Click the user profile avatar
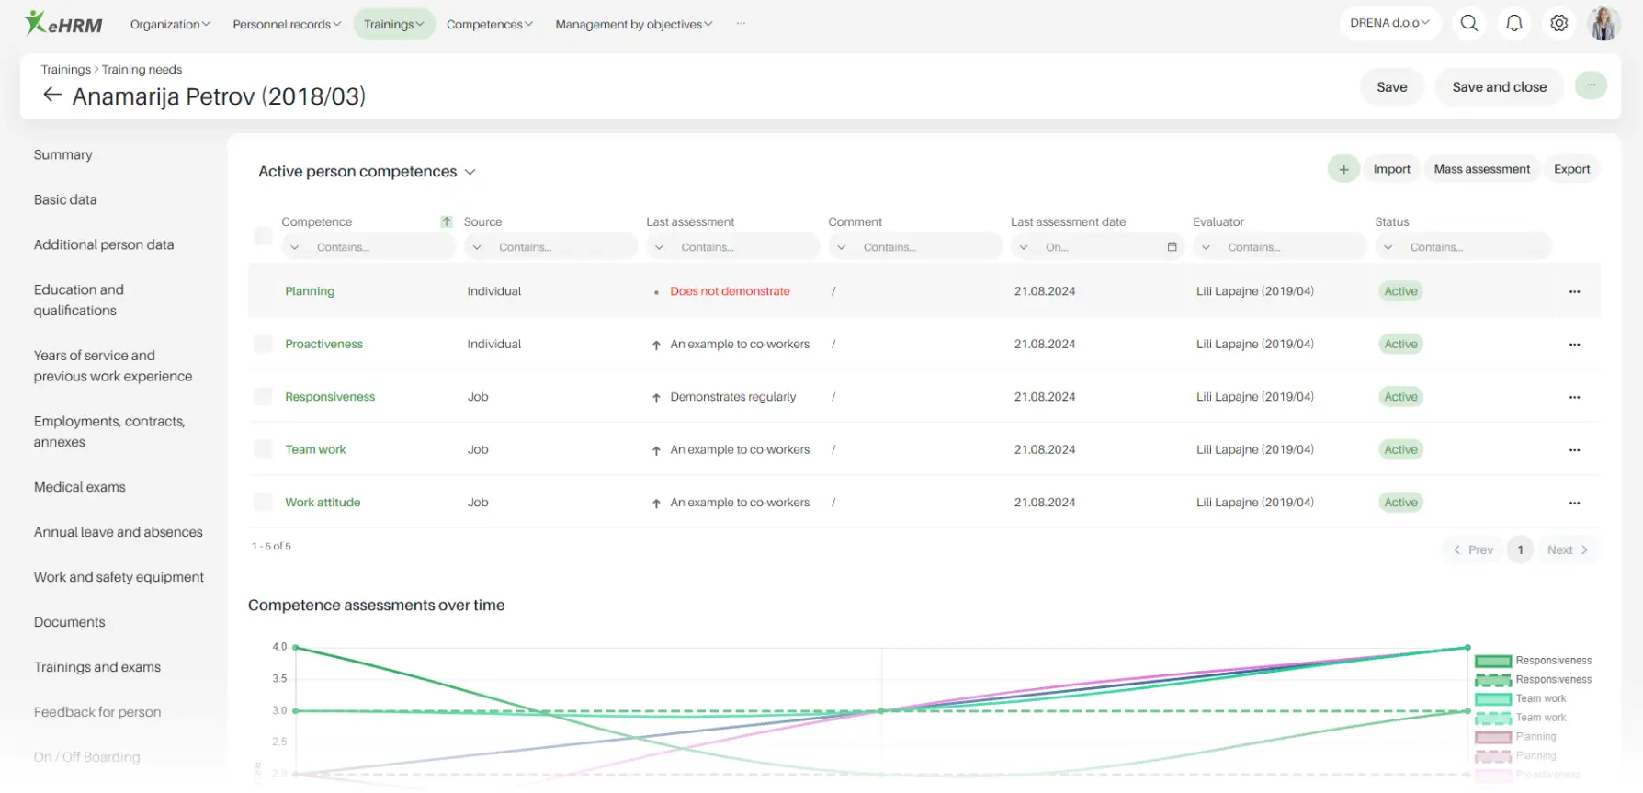 point(1603,23)
